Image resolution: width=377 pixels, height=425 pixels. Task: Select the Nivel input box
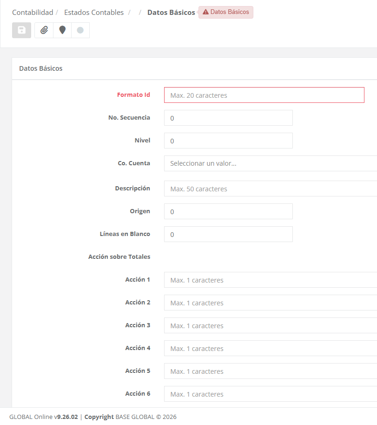228,141
